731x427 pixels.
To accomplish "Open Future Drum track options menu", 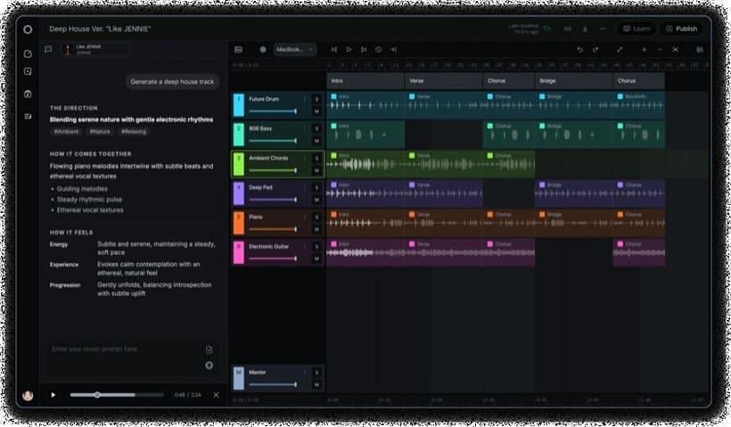I will coord(306,99).
